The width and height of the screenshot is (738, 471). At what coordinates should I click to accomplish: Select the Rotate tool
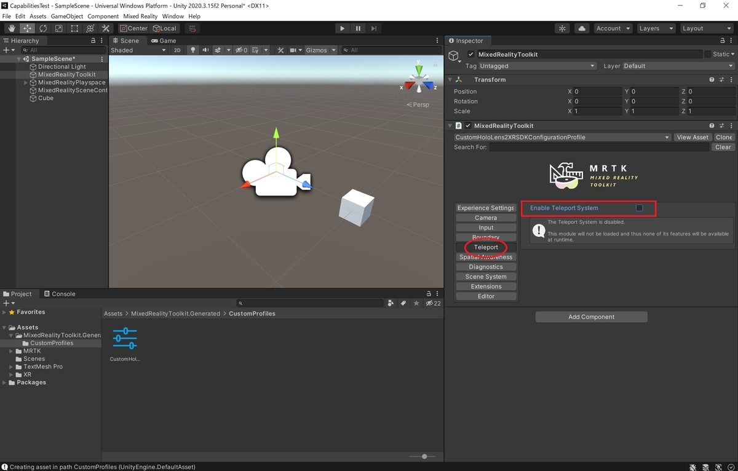(43, 28)
